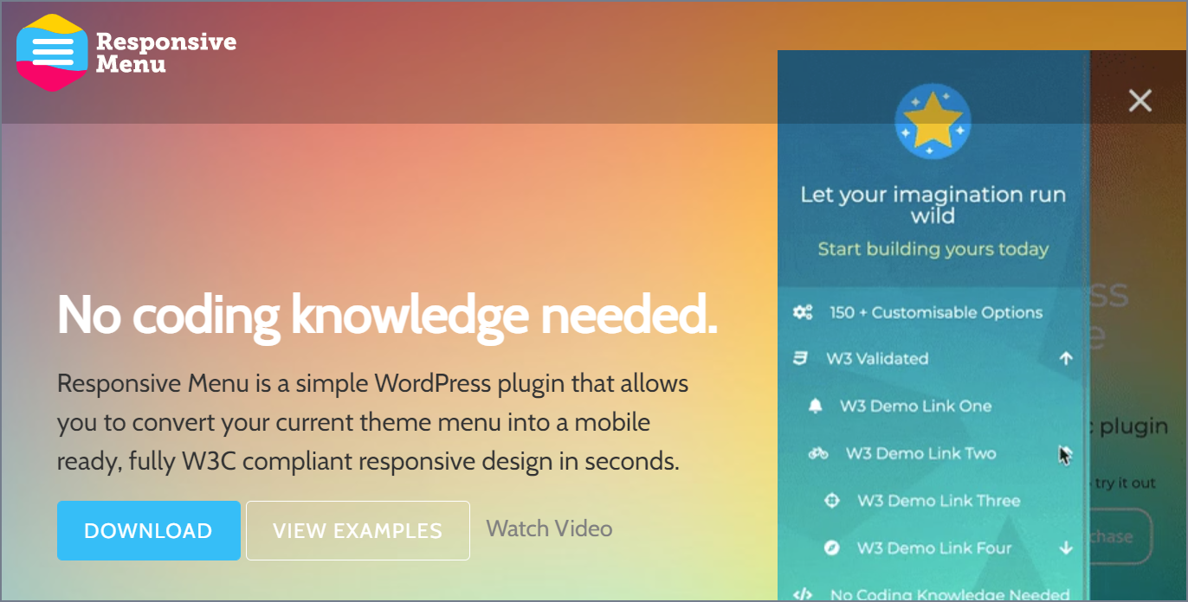Click the code brackets icon beside No Coding Knowledge Needed

tap(803, 594)
